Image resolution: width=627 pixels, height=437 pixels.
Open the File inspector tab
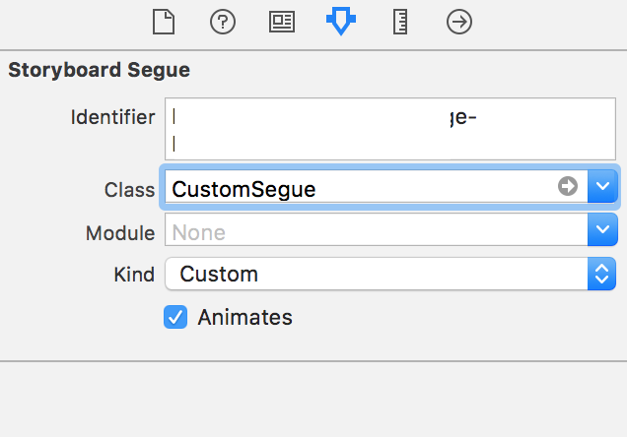click(164, 22)
